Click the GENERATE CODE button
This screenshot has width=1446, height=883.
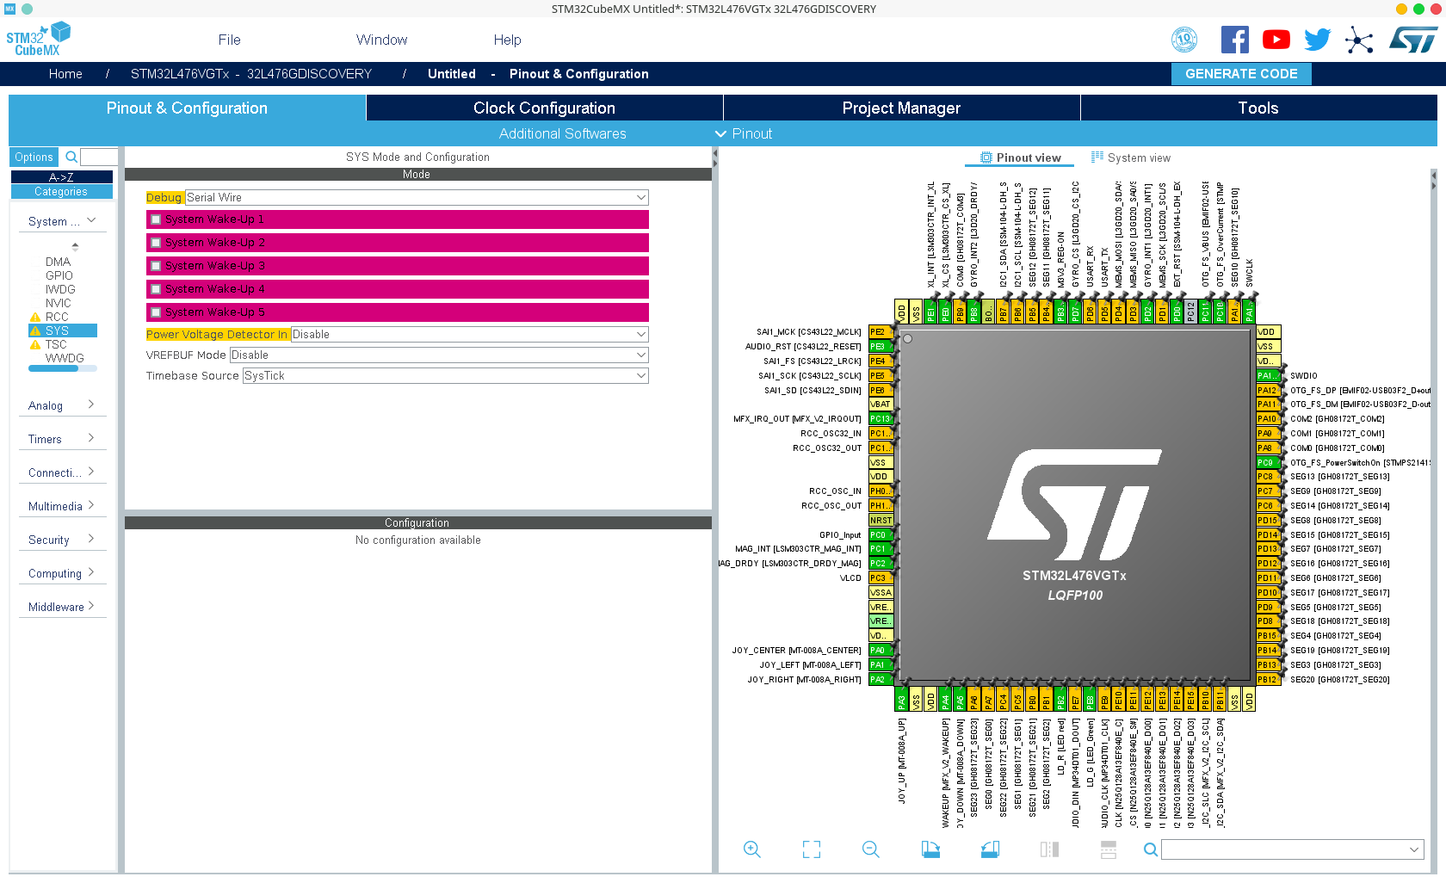1240,74
